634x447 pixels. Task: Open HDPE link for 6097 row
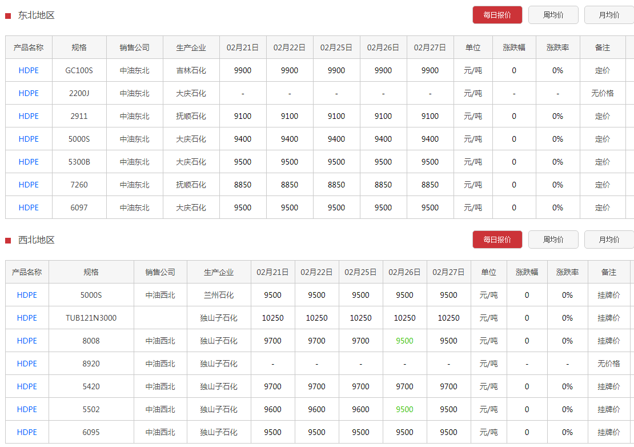coord(29,207)
